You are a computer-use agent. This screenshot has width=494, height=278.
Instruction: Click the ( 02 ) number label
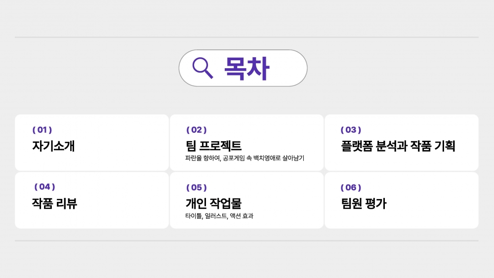point(196,130)
